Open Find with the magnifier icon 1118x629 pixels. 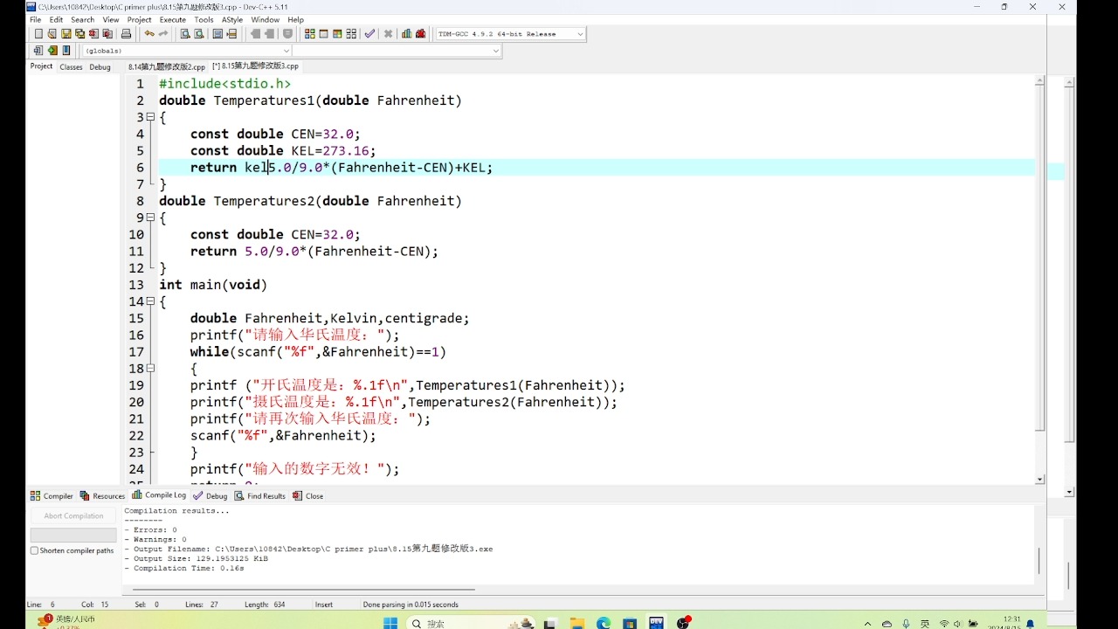(185, 34)
